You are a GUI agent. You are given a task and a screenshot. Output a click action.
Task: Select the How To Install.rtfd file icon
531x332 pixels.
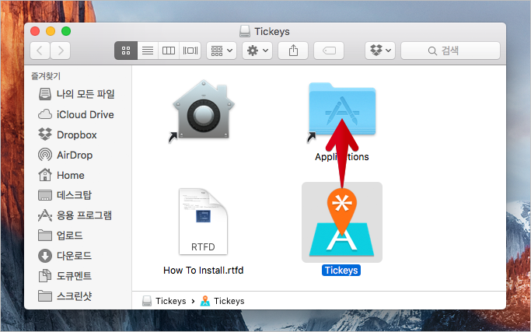point(203,222)
